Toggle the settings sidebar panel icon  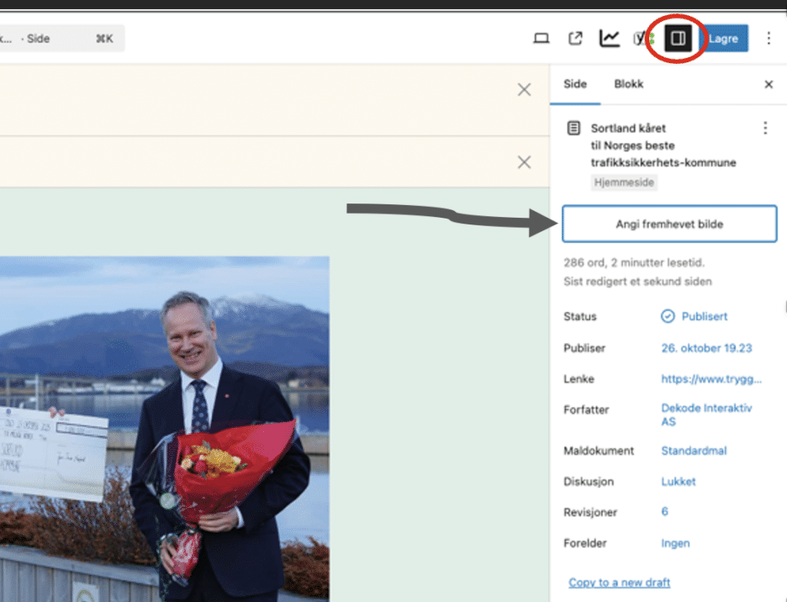pyautogui.click(x=679, y=39)
